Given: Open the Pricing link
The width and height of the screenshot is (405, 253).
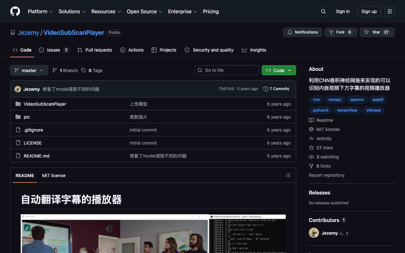Looking at the screenshot, I should click(211, 11).
